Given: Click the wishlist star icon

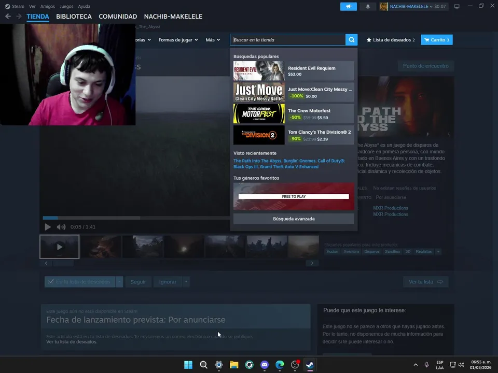Looking at the screenshot, I should [369, 40].
